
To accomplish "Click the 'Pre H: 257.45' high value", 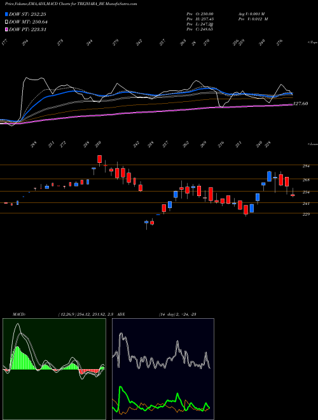I will click(200, 18).
